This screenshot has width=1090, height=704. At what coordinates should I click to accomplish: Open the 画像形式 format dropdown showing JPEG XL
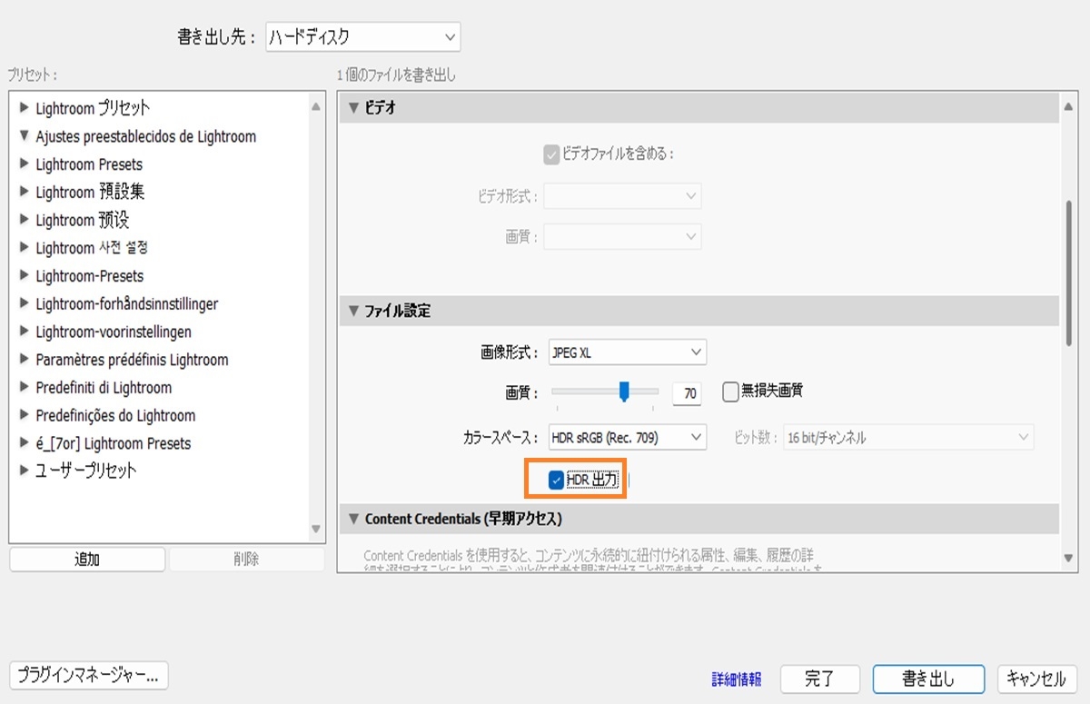click(x=627, y=352)
